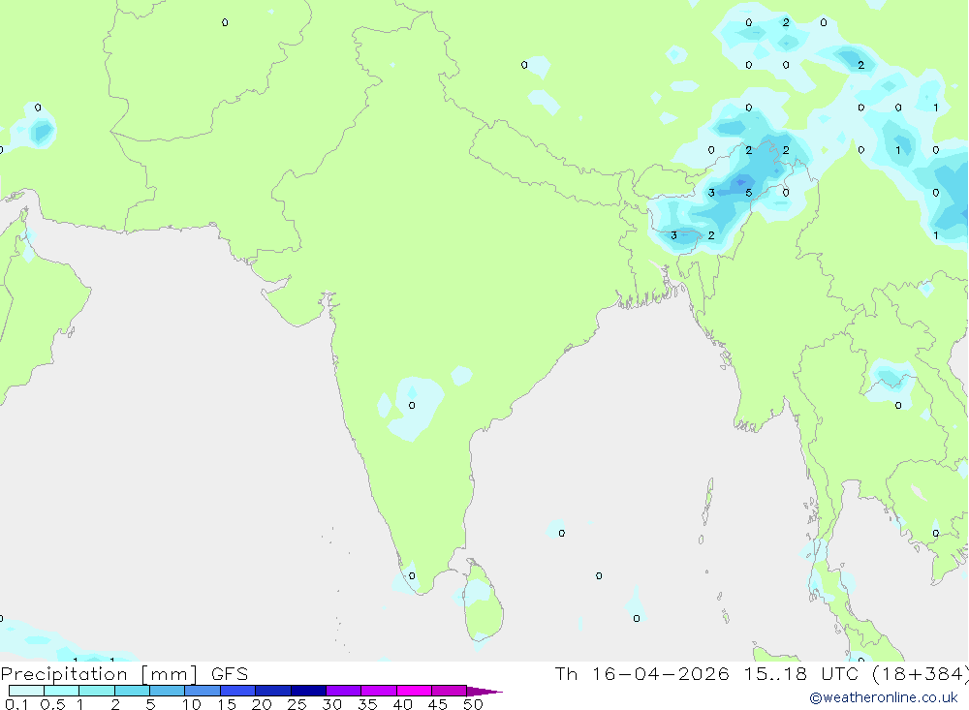Click the '(18+384)' forecast run text
Viewport: 969px width, 710px height.
[921, 674]
